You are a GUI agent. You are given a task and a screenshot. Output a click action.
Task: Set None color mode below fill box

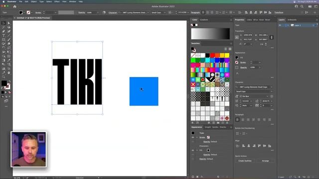[x=9, y=92]
